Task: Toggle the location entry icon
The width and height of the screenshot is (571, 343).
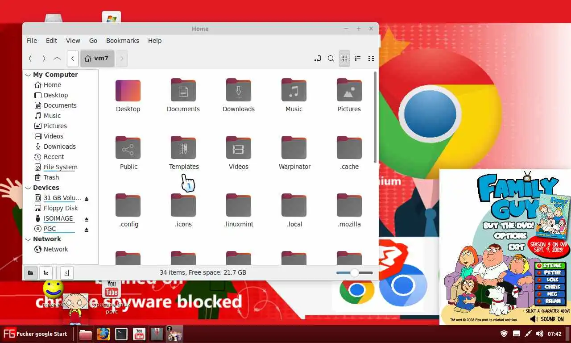Action: click(318, 59)
